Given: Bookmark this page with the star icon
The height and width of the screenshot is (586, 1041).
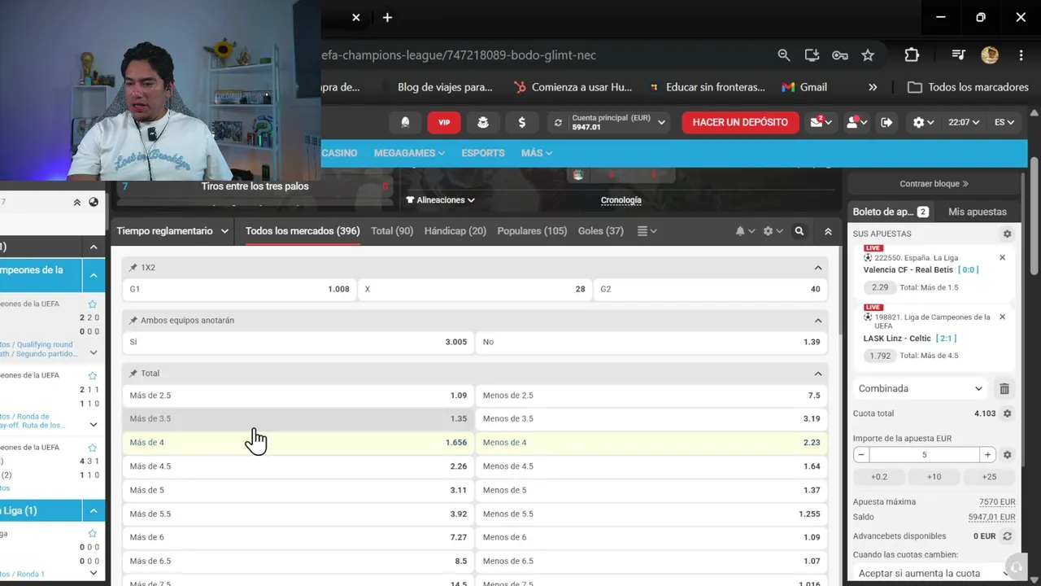Looking at the screenshot, I should tap(868, 55).
